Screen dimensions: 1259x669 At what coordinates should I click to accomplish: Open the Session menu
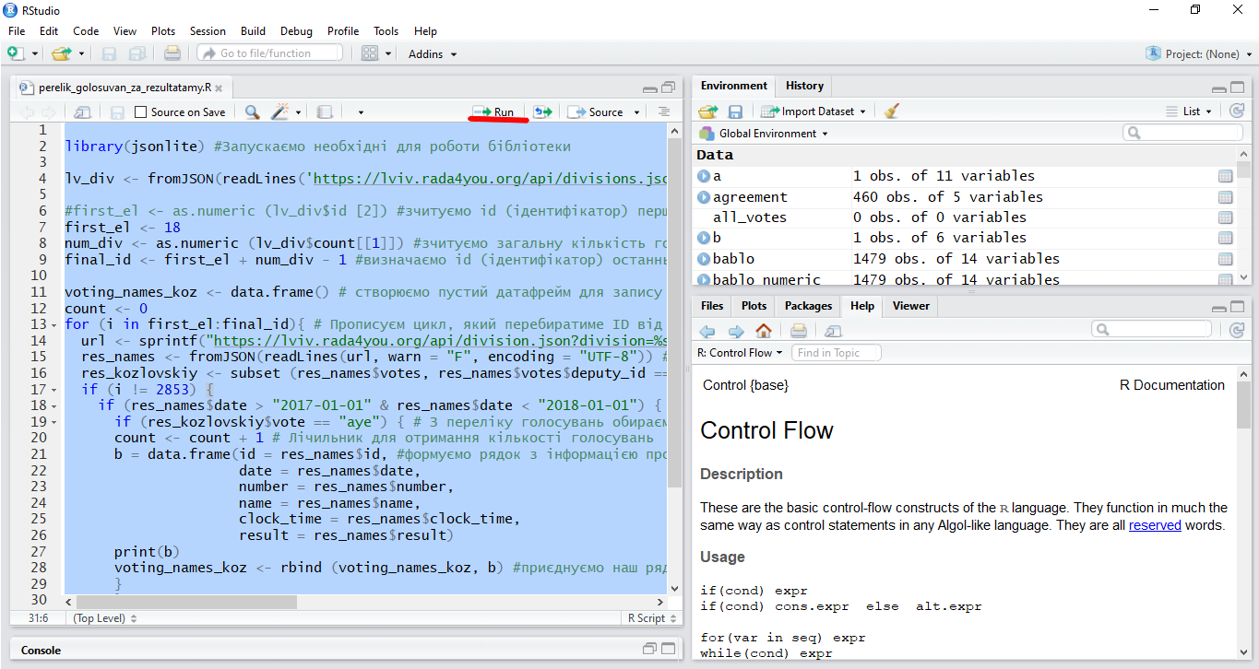pos(208,31)
